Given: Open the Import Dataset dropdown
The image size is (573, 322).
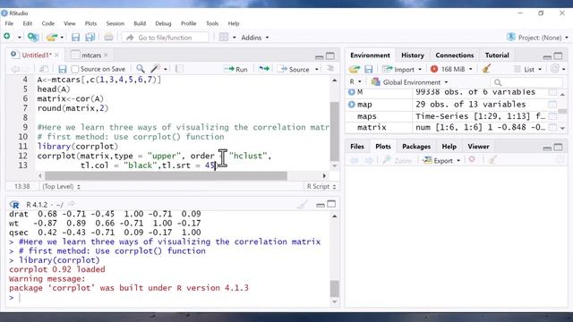Looking at the screenshot, I should click(402, 69).
